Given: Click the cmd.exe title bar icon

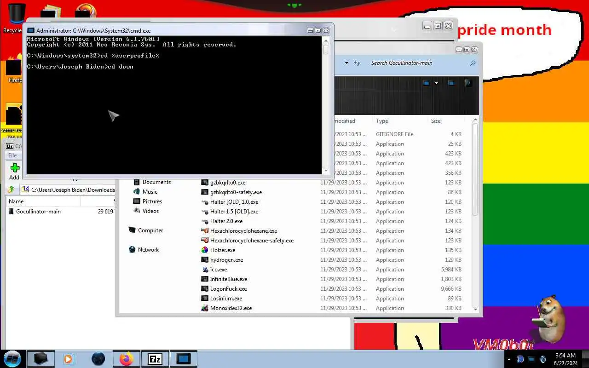Looking at the screenshot, I should coord(31,30).
